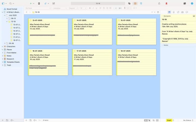Switch to Corkboard view mode
Image resolution: width=196 pixels, height=122 pixels.
point(135,4)
